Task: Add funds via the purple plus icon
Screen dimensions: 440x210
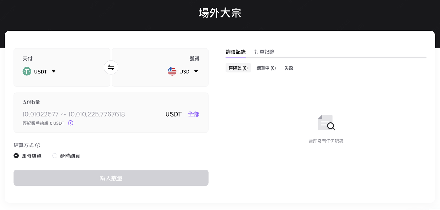Action: point(70,123)
